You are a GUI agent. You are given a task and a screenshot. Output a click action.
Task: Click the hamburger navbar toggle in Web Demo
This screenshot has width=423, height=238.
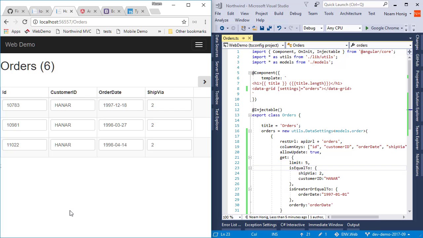click(199, 45)
